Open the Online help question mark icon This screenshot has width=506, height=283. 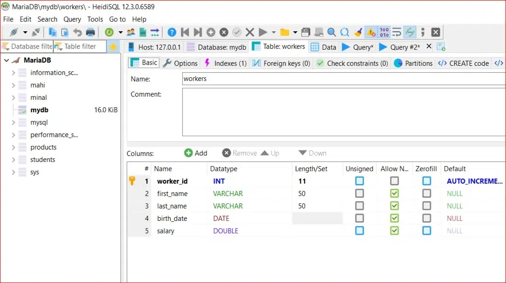tap(171, 32)
